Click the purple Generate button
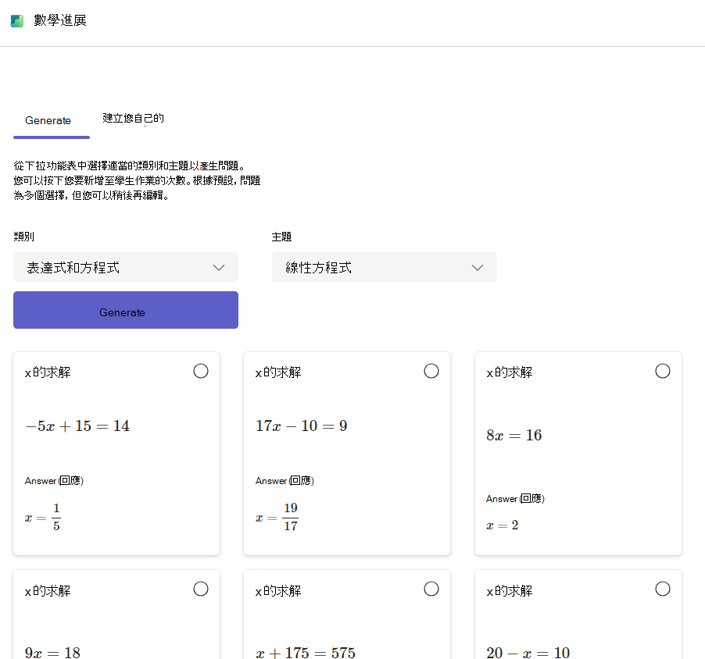 [125, 310]
